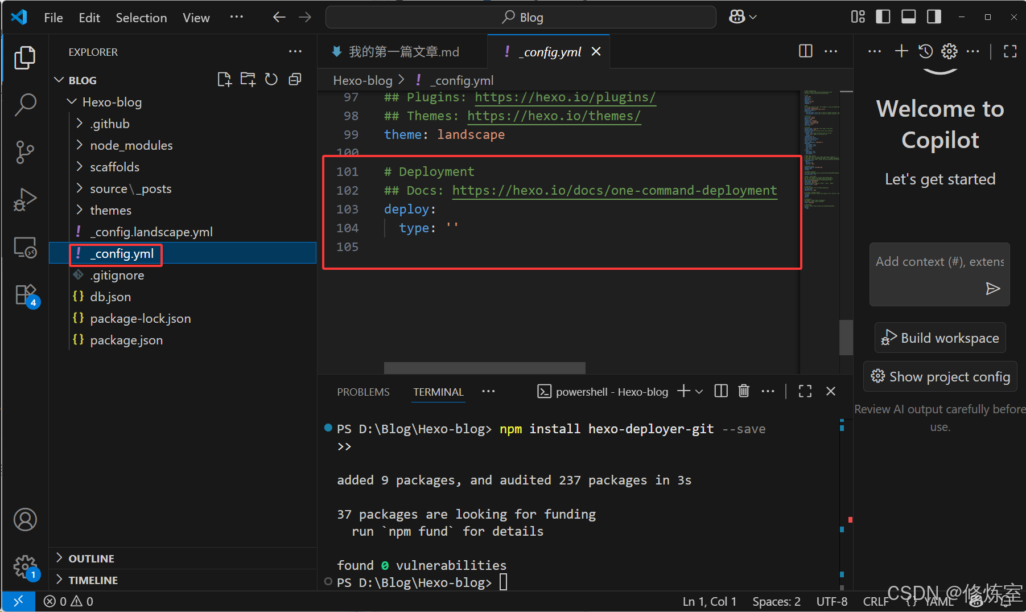
Task: Expand the source\_posts folder
Action: (x=80, y=188)
